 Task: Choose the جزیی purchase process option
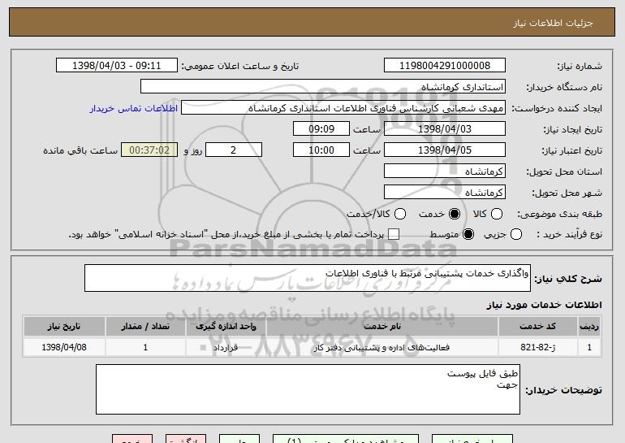pyautogui.click(x=516, y=234)
